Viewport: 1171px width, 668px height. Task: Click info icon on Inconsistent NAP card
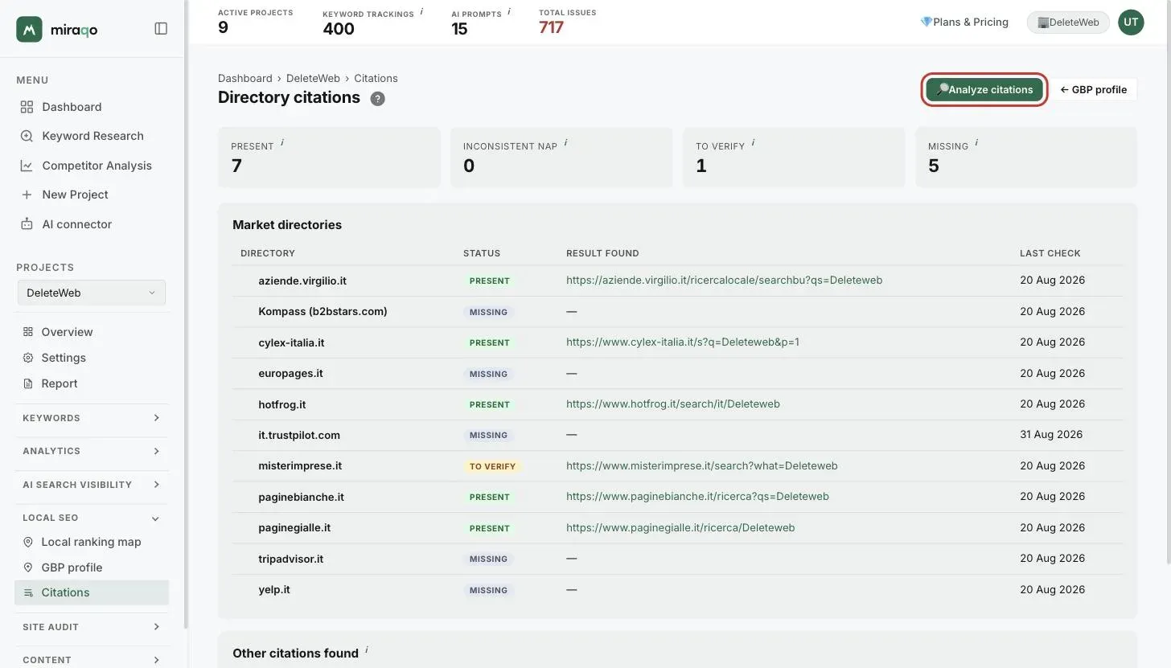(x=565, y=142)
